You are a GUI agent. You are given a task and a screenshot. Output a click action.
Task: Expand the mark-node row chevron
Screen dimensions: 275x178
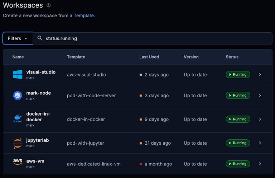[x=260, y=95]
